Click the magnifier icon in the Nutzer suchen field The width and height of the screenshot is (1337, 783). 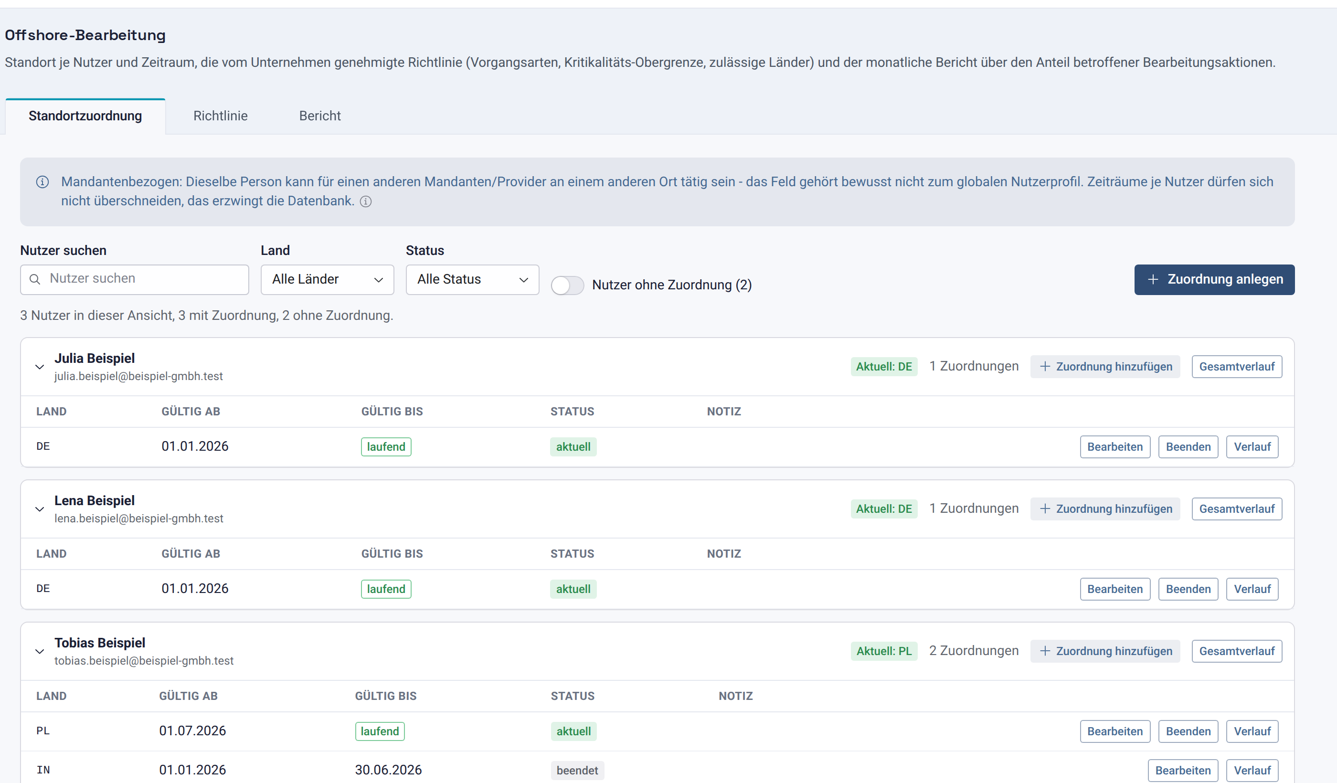[x=35, y=279]
